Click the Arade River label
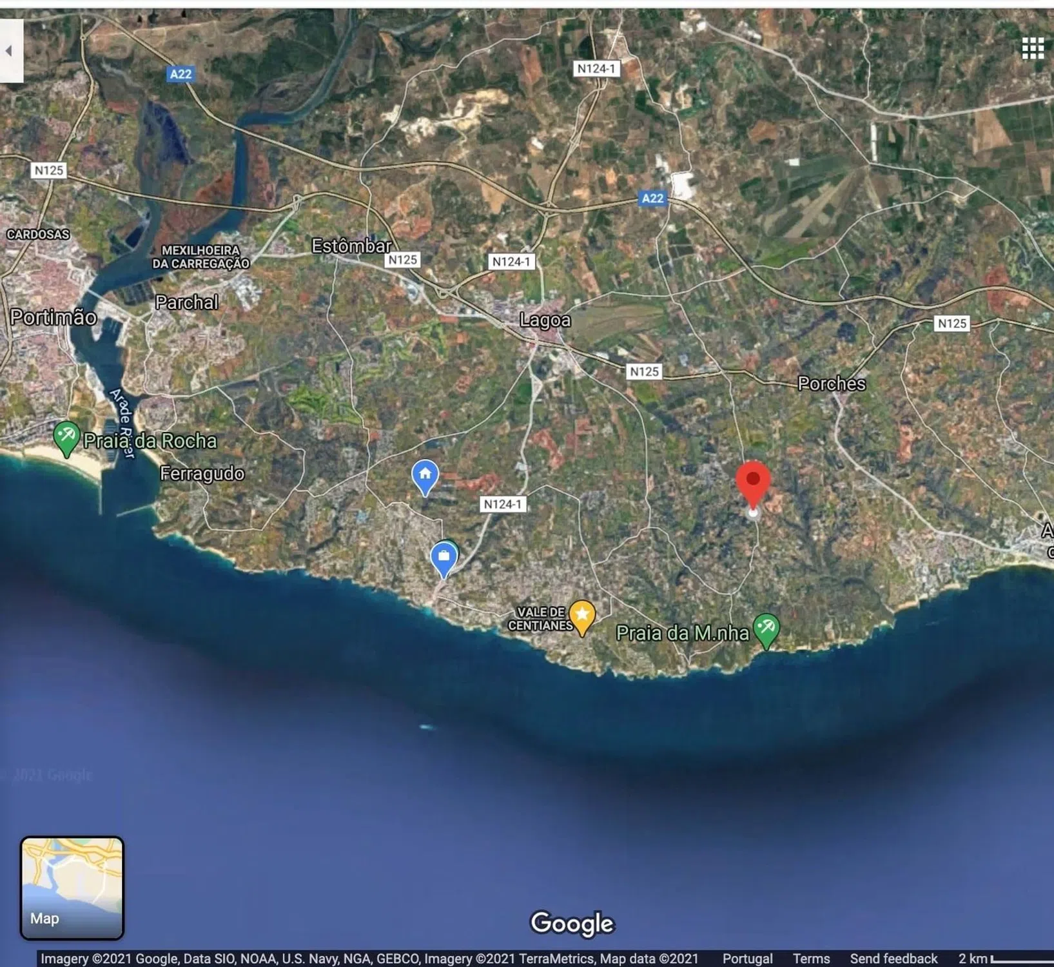 [122, 423]
